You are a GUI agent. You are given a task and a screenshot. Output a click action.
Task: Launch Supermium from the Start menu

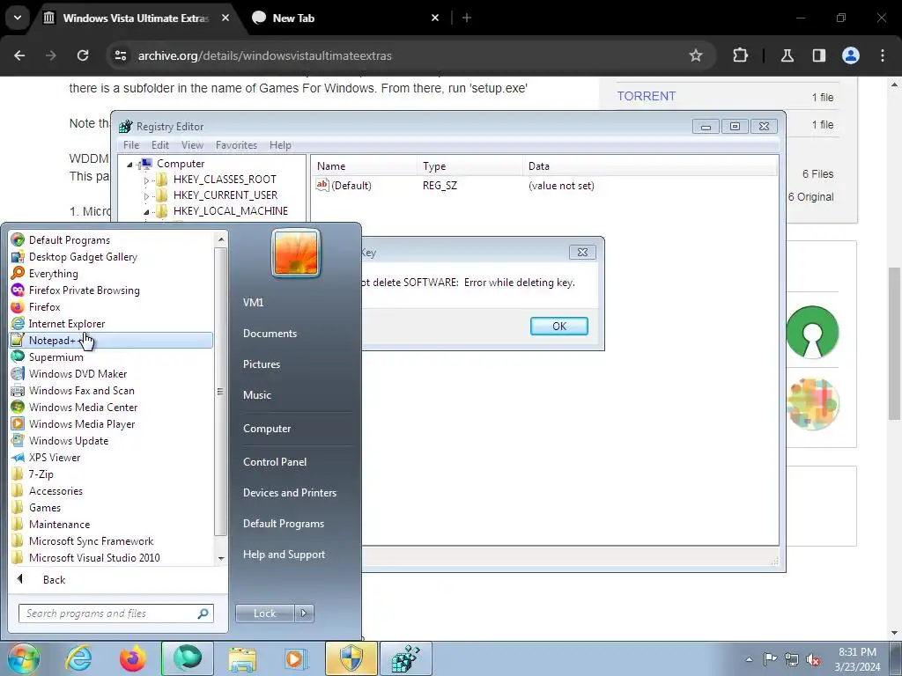[55, 357]
